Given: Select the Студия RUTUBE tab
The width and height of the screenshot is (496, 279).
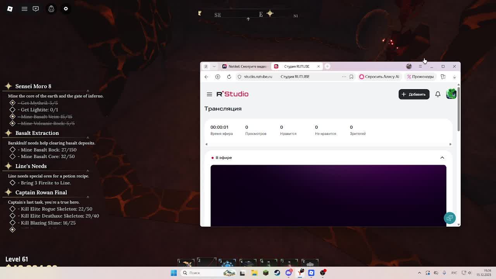Looking at the screenshot, I should tap(297, 66).
